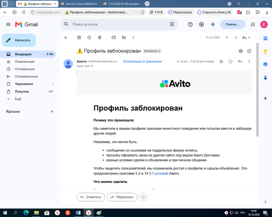Reply using the arrow icon in message header
This screenshot has width=272, height=217.
click(240, 62)
